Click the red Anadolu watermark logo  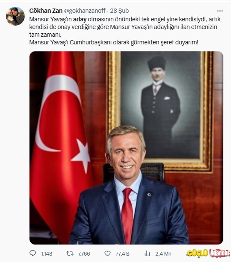(219, 253)
